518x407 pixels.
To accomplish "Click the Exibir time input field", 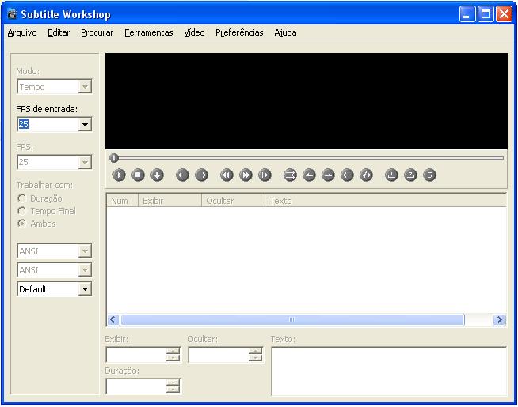I will [136, 355].
